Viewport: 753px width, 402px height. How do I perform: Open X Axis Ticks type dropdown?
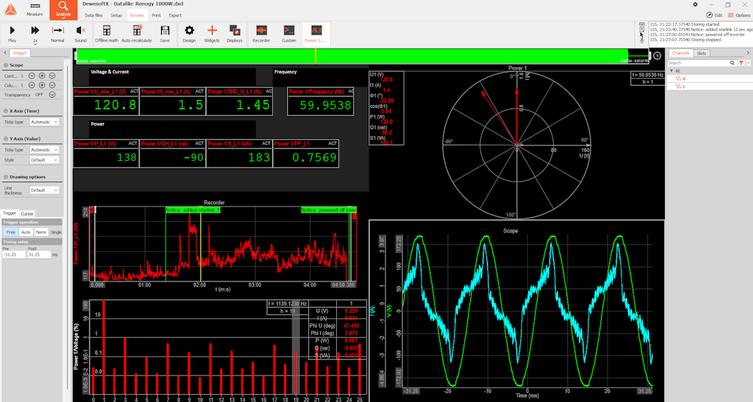44,122
